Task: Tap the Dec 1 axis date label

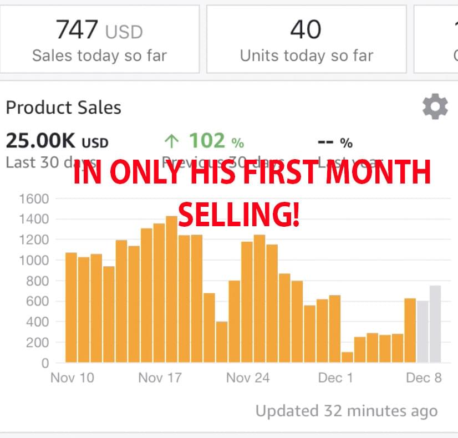Action: coord(335,378)
